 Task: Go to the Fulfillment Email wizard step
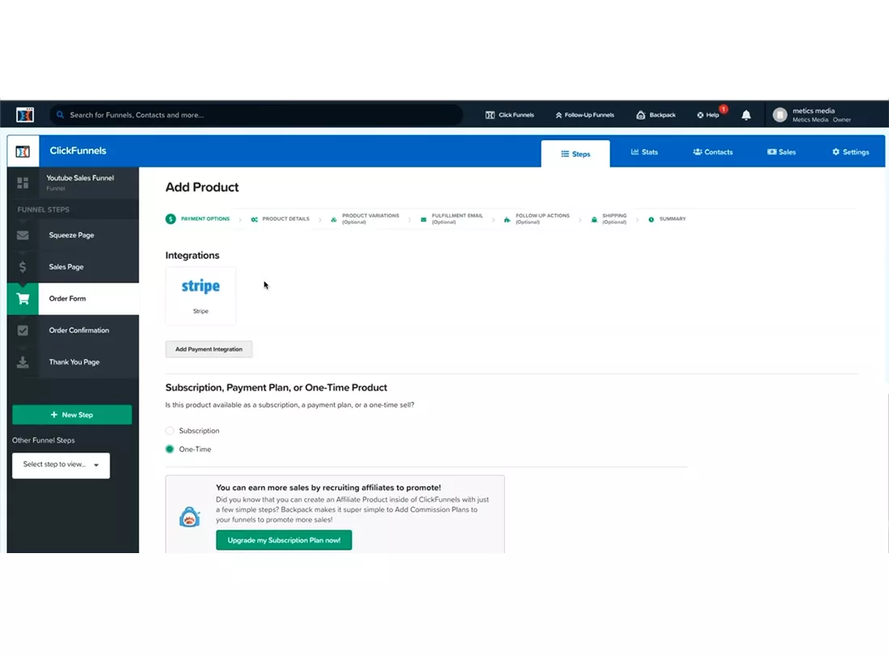tap(457, 218)
